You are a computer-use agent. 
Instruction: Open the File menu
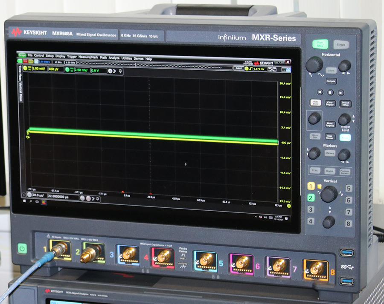(30, 55)
